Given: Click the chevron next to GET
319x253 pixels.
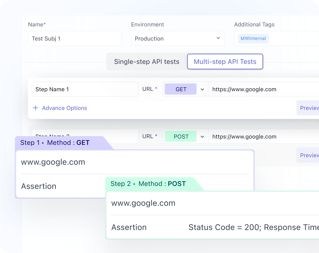Looking at the screenshot, I should coord(202,89).
